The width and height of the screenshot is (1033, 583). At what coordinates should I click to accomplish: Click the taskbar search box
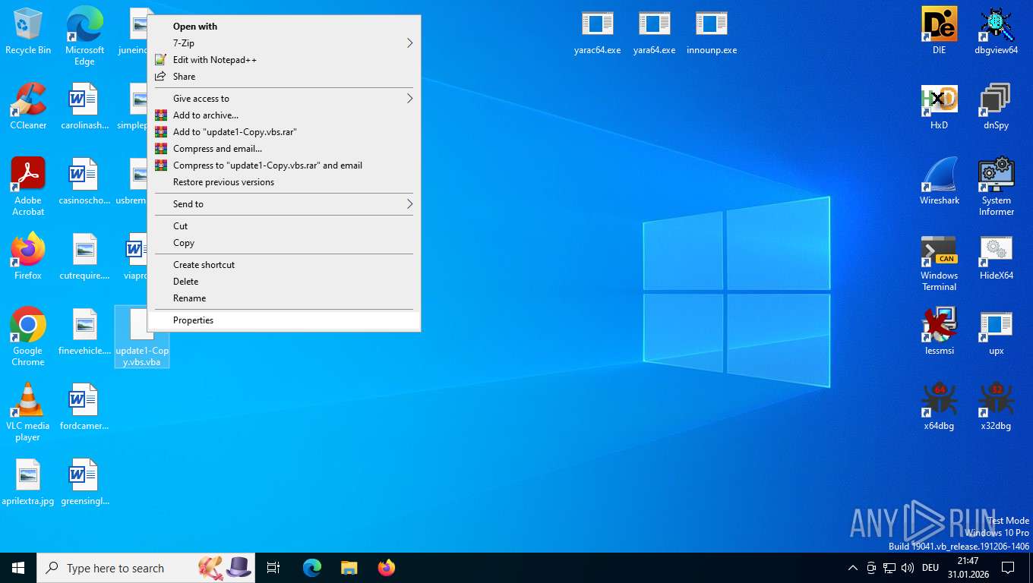tap(146, 568)
